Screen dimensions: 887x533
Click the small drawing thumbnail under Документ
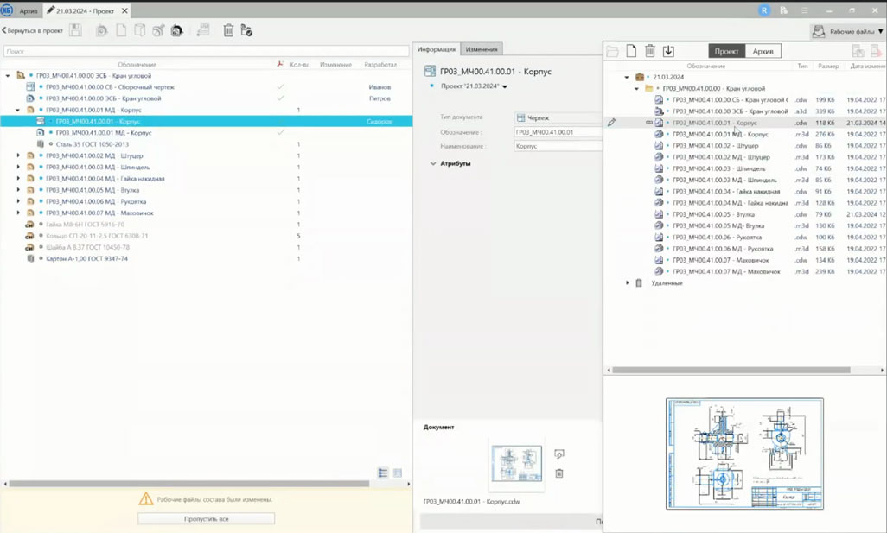click(516, 464)
